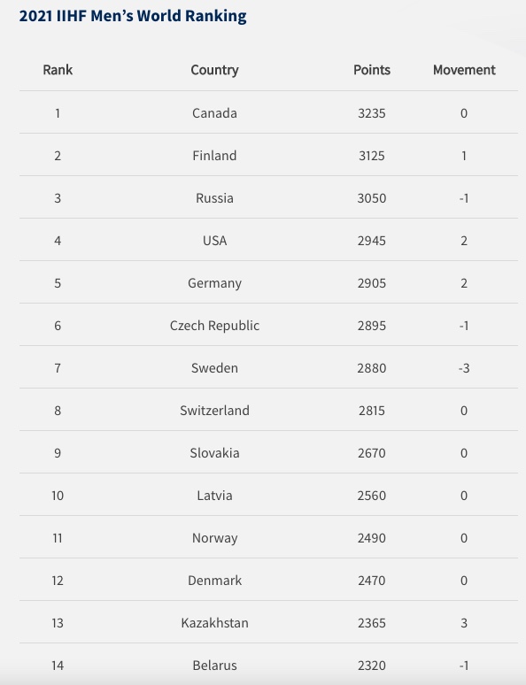Viewport: 526px width, 685px height.
Task: Select the Rank column header
Action: tap(58, 70)
